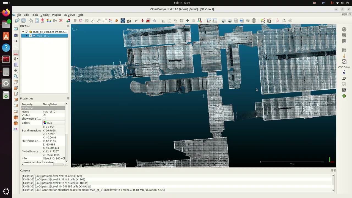Image resolution: width=352 pixels, height=198 pixels.
Task: Set the front view cube icon
Action: click(x=16, y=88)
